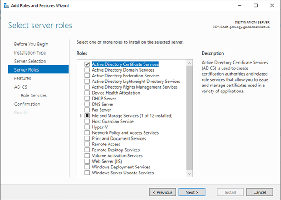Viewport: 281px width, 200px height.
Task: Click the roles list scroll down arrow
Action: [190, 174]
